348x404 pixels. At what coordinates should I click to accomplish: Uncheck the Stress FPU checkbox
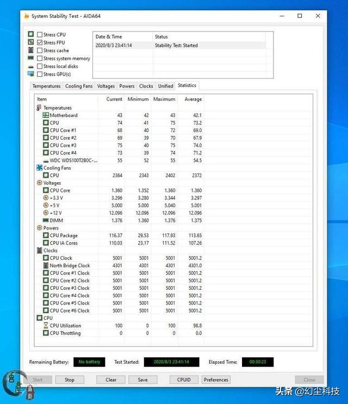40,42
